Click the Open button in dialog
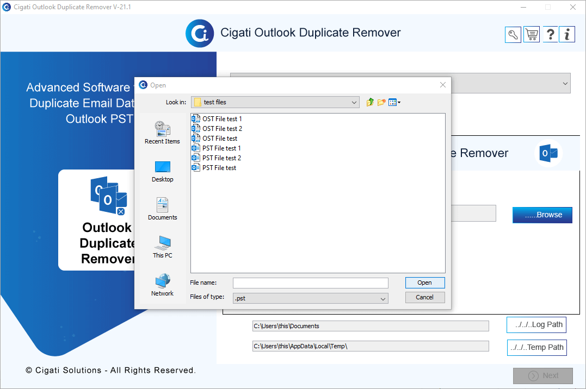Screen dimensions: 586x389 tap(425, 283)
